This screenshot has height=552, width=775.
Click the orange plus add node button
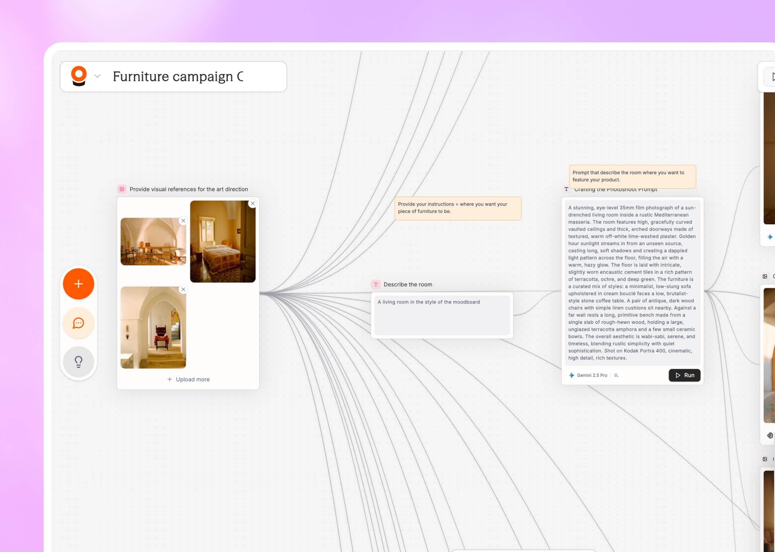pyautogui.click(x=79, y=284)
